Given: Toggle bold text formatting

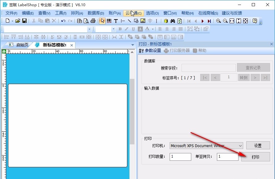Looking at the screenshot, I should click(120, 29).
